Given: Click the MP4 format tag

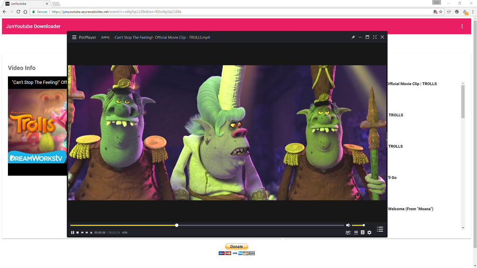Looking at the screenshot, I should pos(105,37).
